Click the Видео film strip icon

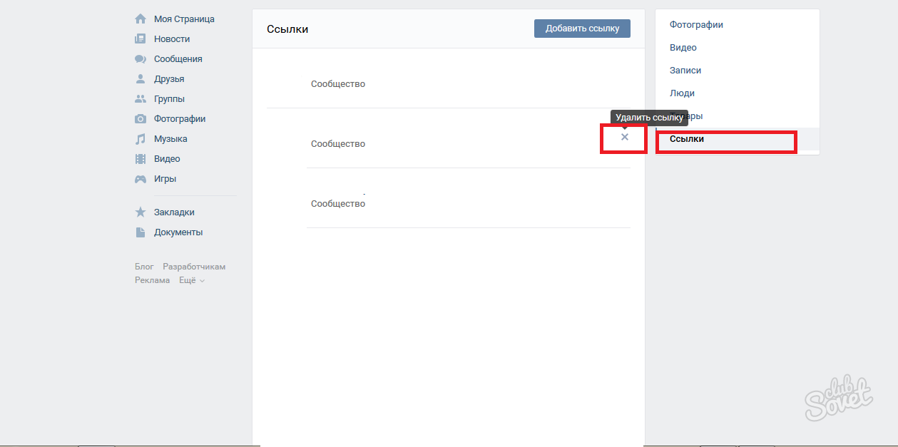pos(141,159)
